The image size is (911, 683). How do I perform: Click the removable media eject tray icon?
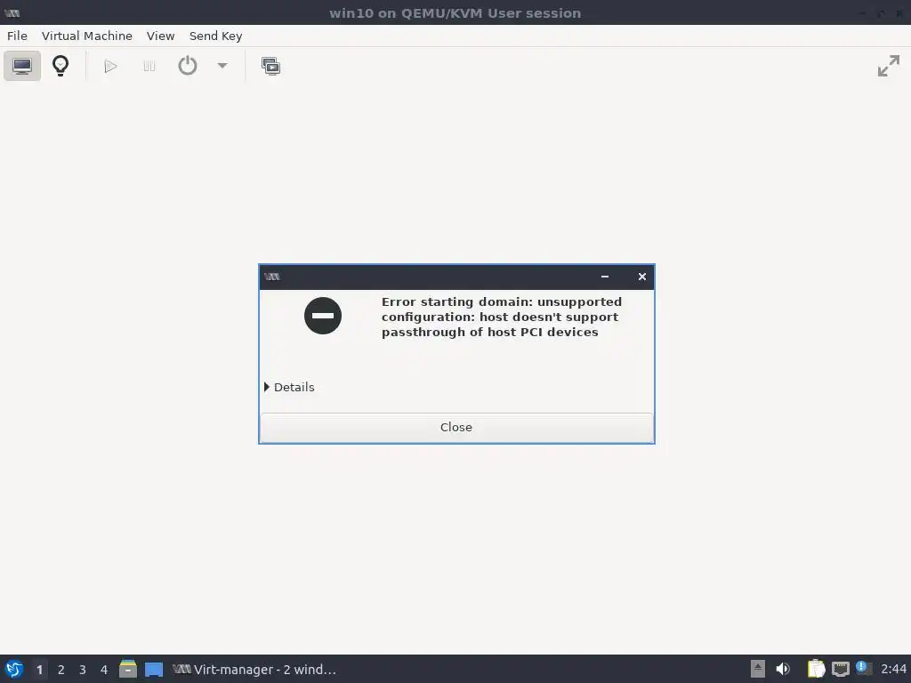pyautogui.click(x=758, y=669)
